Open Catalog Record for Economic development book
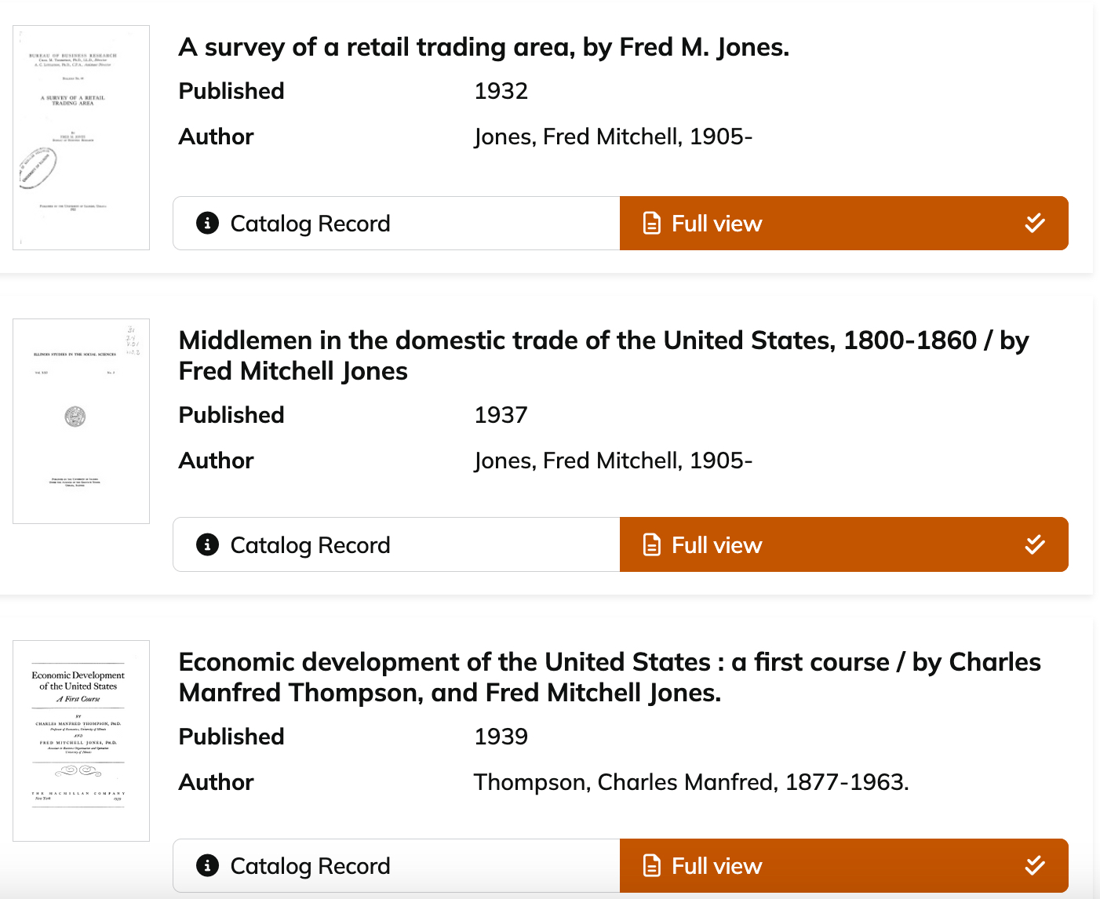This screenshot has width=1100, height=899. click(310, 866)
